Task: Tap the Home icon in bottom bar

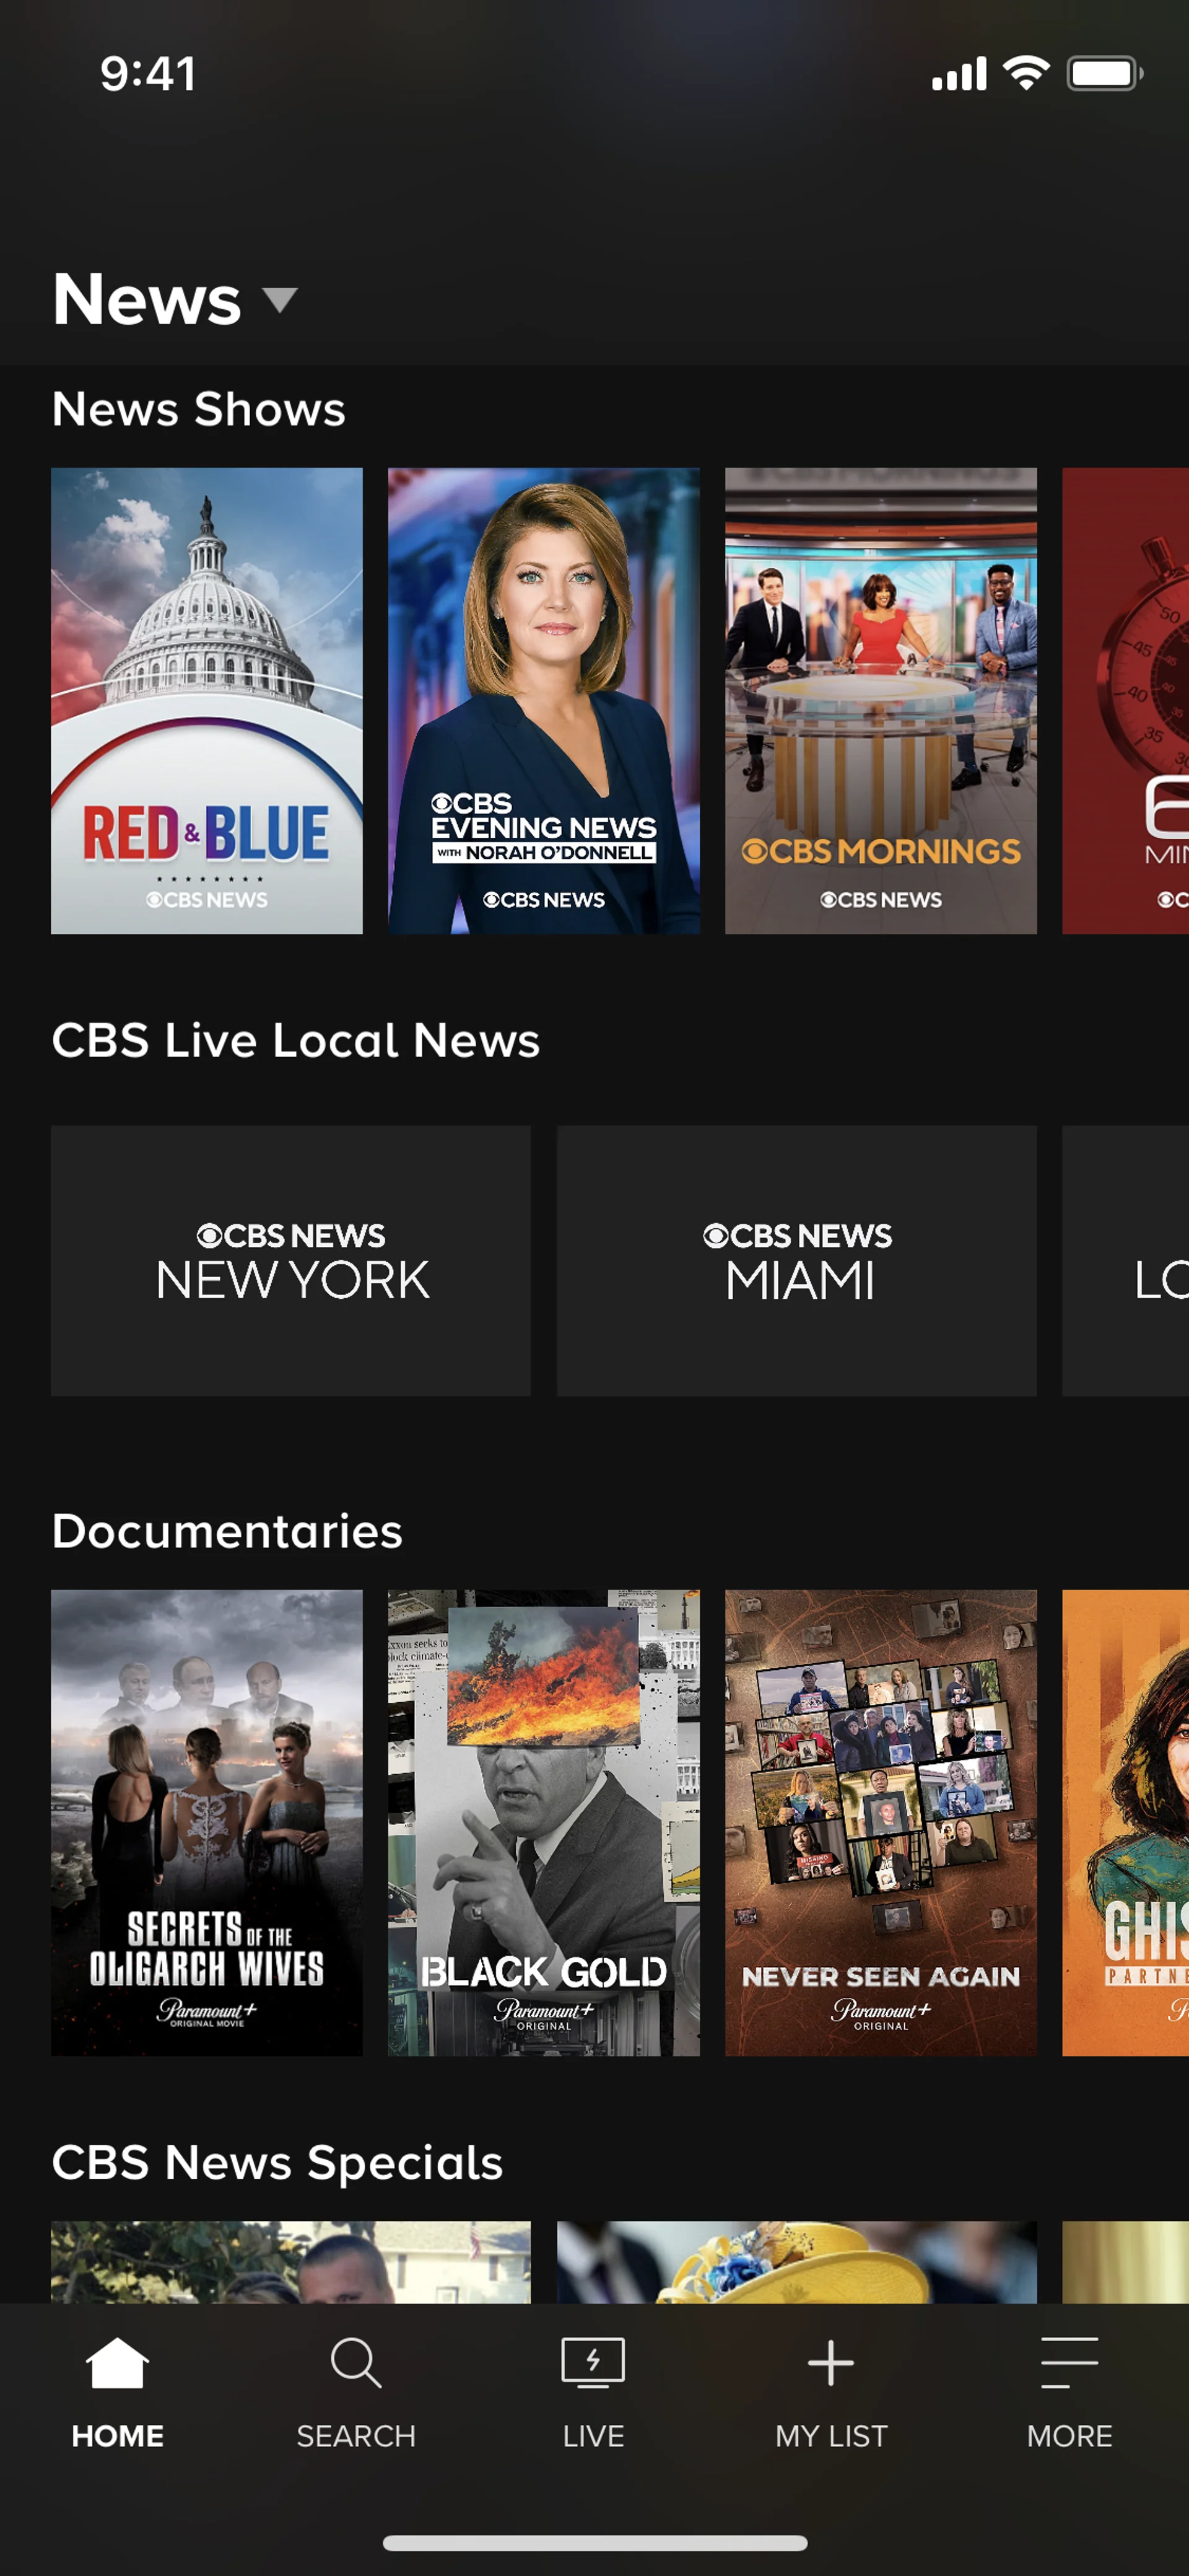Action: coord(117,2364)
